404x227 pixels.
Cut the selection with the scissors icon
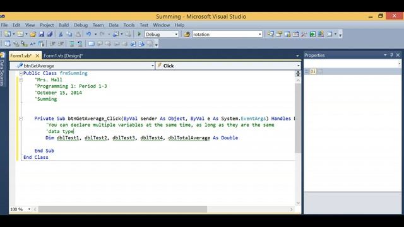pos(61,34)
